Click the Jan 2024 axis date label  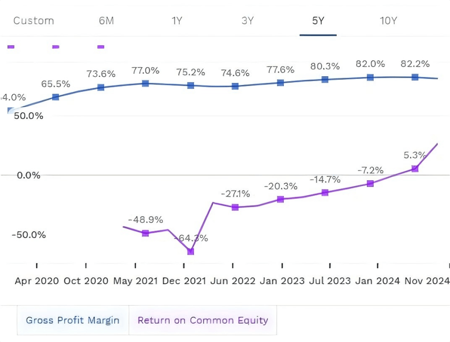pos(378,281)
